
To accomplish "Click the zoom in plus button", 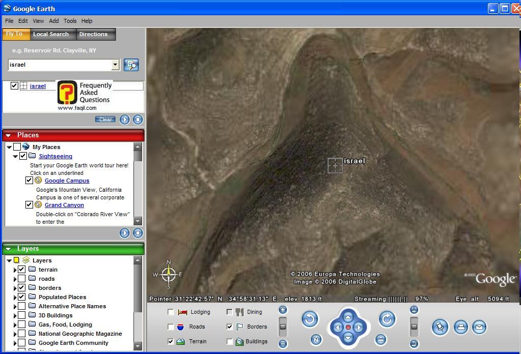I will (x=283, y=310).
